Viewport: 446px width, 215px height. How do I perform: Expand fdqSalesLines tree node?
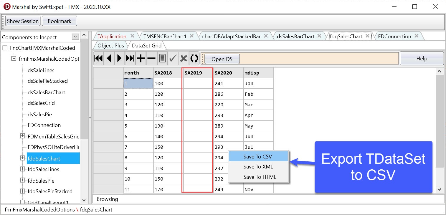[x=22, y=169]
